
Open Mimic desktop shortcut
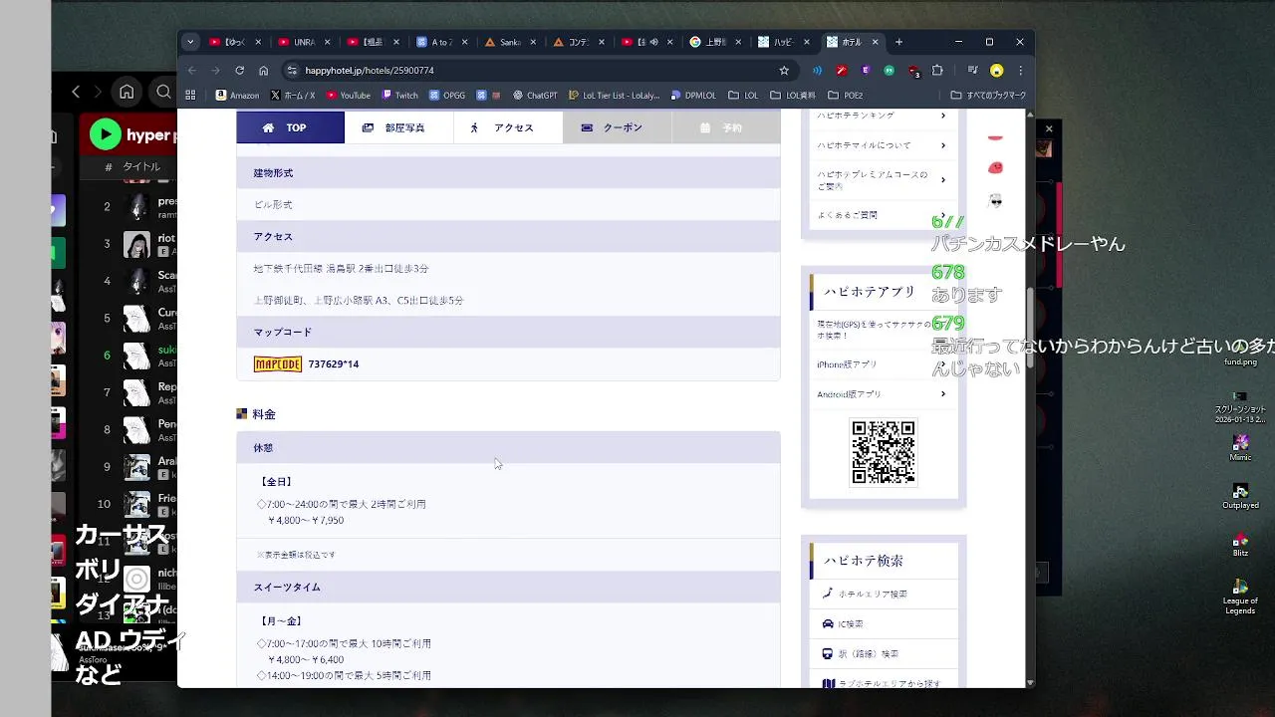click(x=1240, y=446)
